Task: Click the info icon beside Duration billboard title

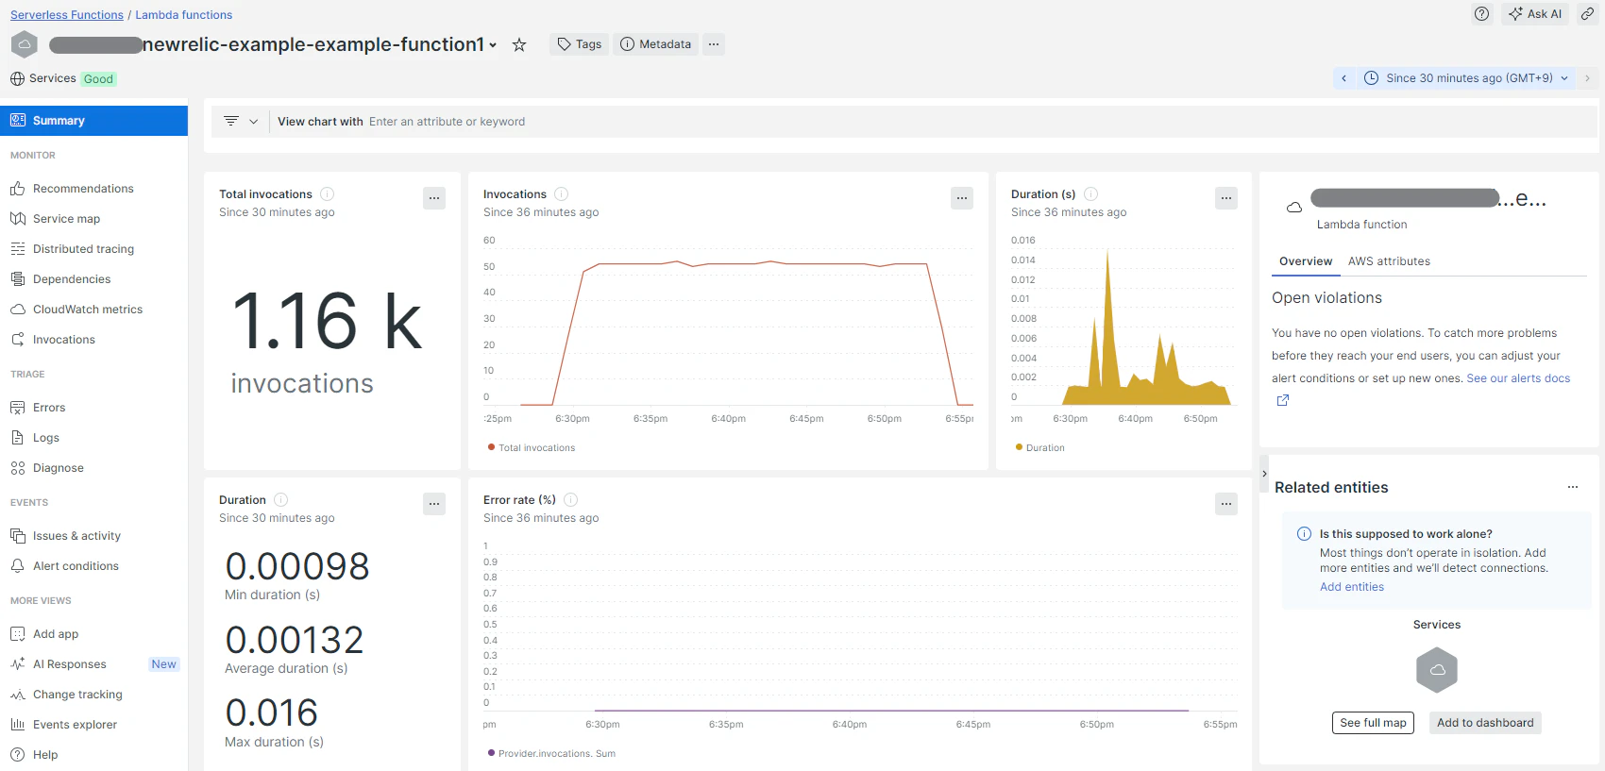Action: pyautogui.click(x=281, y=500)
